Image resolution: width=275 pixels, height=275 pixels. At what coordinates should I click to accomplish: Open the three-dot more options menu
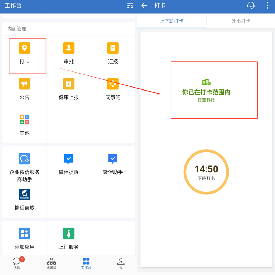tap(267, 6)
